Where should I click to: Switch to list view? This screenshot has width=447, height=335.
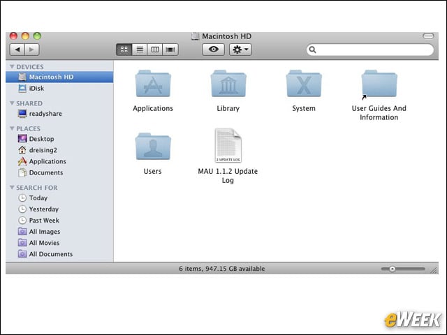pyautogui.click(x=140, y=50)
